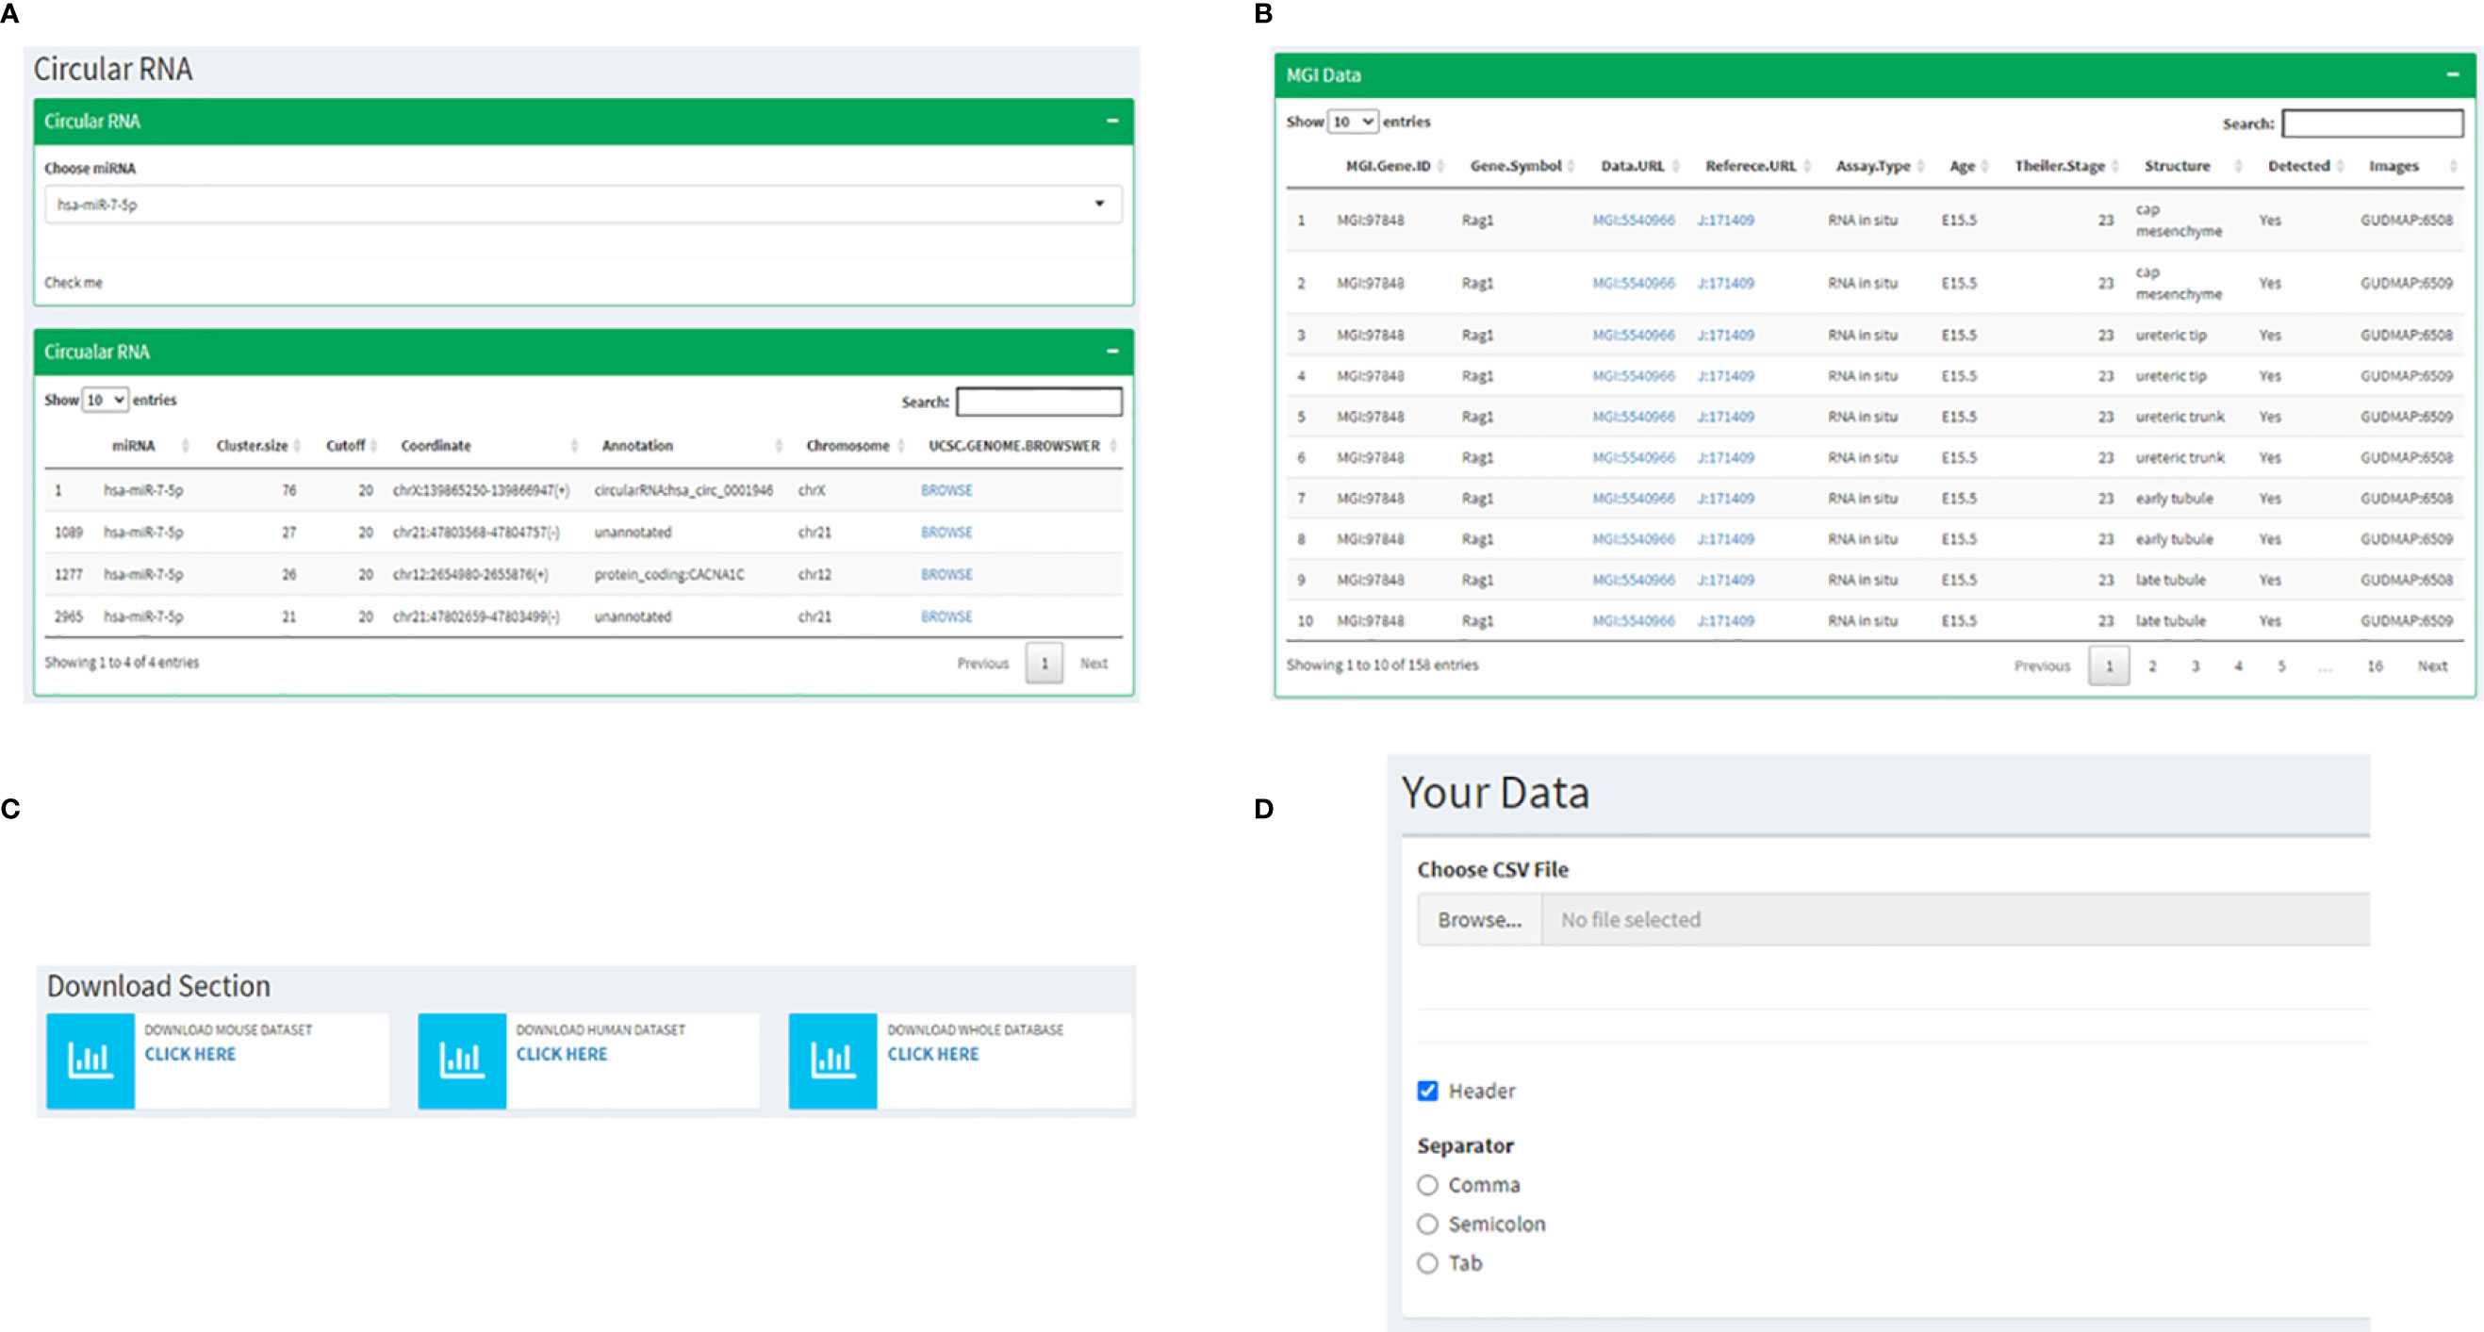Open BROWSE link for CACNA1C row
Viewport: 2484px width, 1332px height.
pos(946,574)
